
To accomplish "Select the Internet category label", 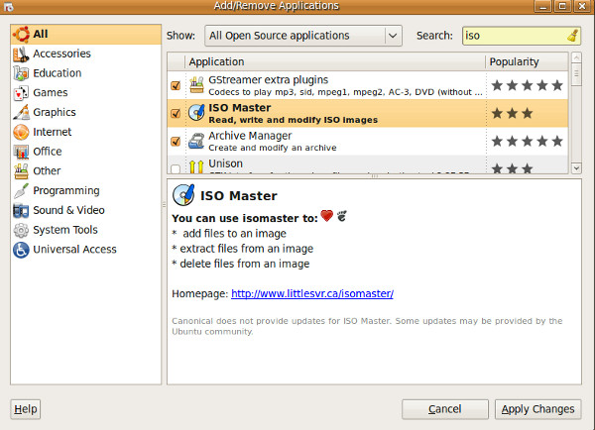I will point(52,132).
